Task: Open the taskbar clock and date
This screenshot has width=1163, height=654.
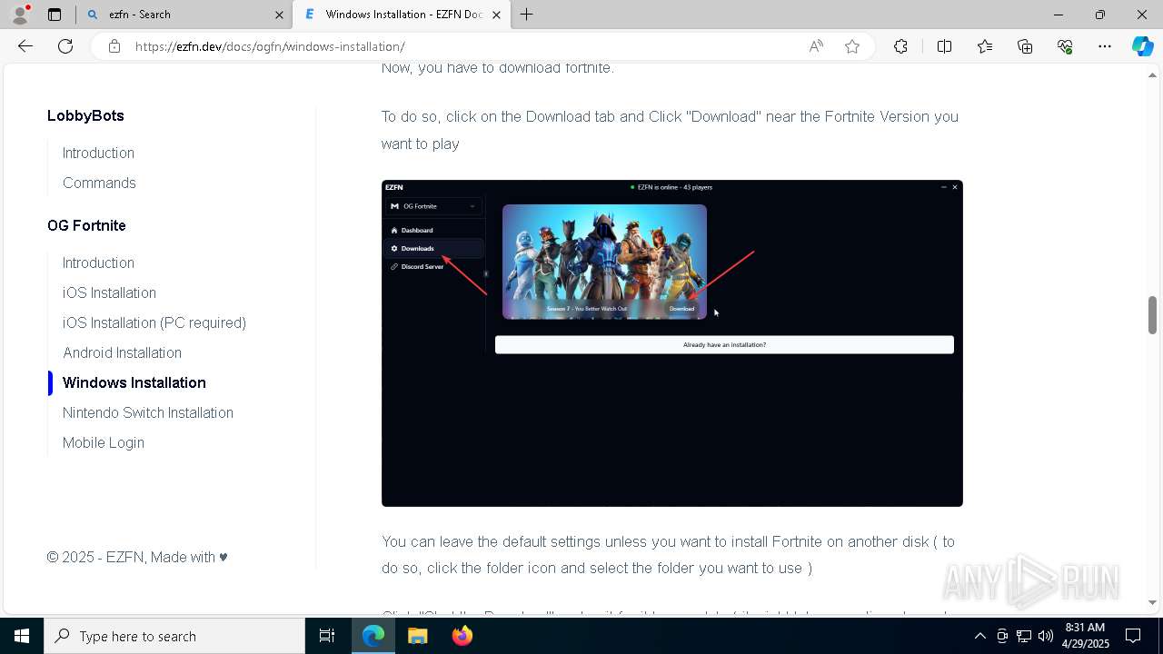Action: [x=1084, y=636]
